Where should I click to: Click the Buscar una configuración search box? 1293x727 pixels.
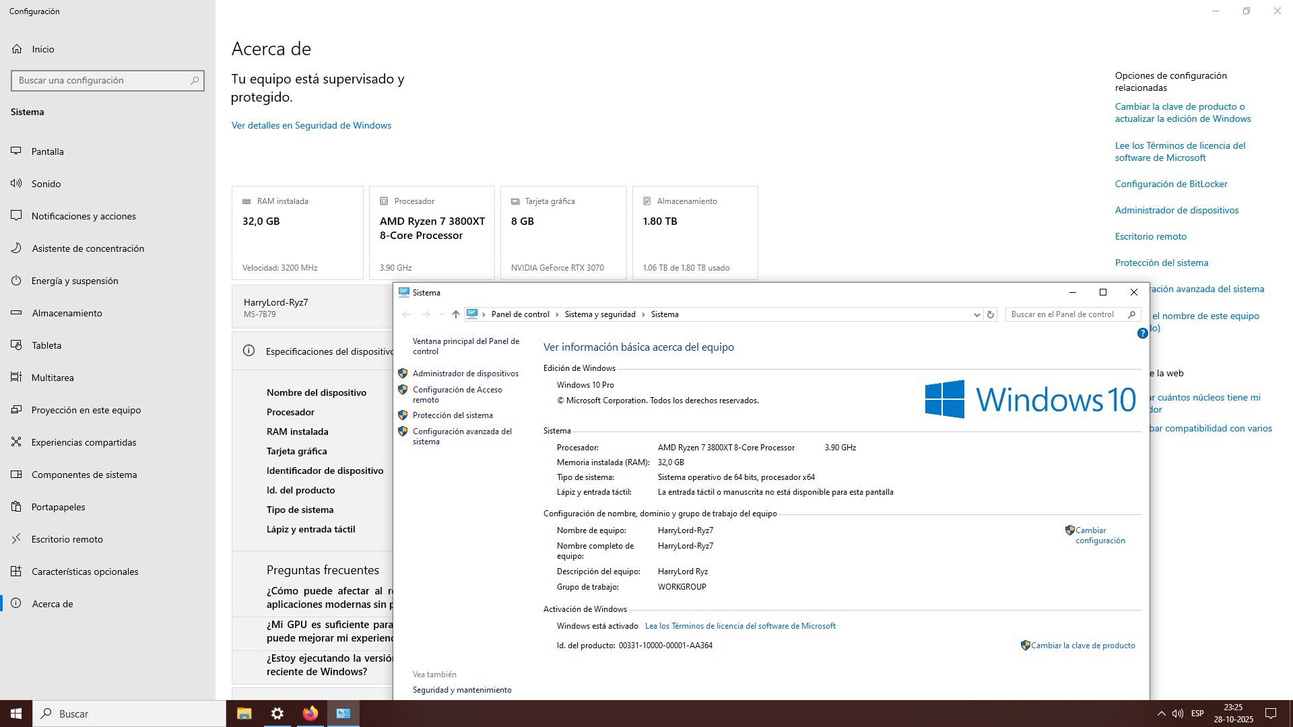pos(101,80)
